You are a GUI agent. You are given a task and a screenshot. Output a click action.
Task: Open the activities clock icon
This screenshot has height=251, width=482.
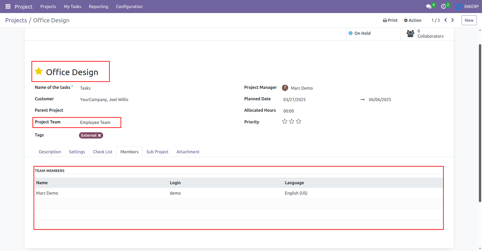[443, 6]
